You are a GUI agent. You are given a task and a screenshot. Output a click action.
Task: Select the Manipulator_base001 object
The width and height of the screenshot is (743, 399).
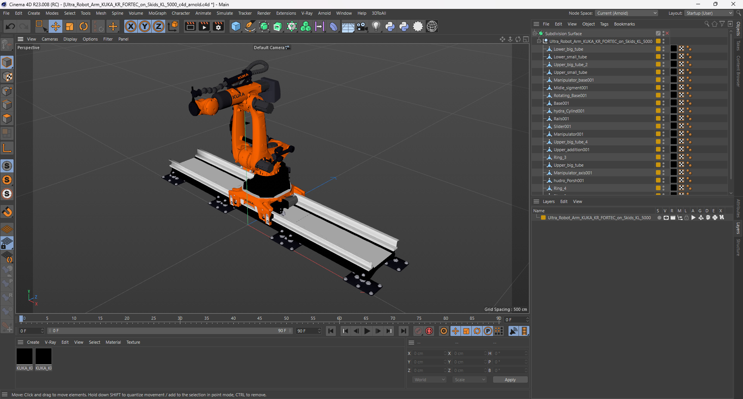point(574,80)
